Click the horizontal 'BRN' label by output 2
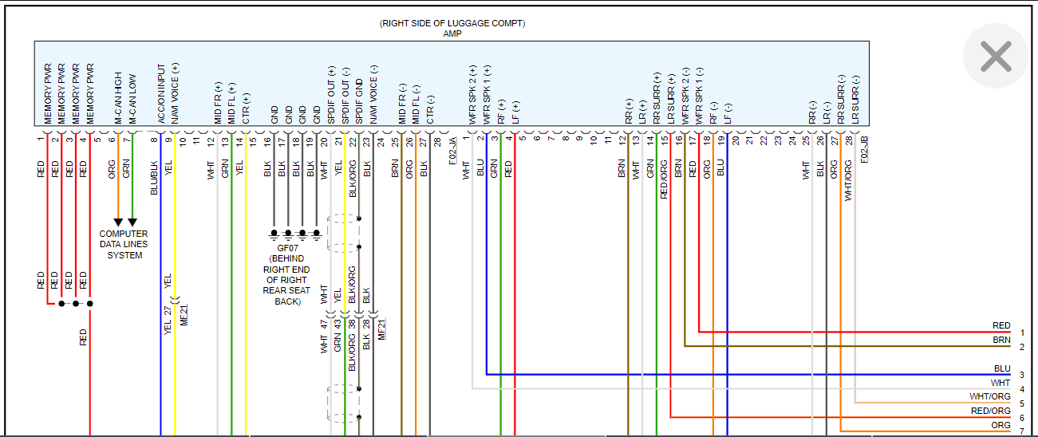1038x437 pixels. coord(1002,340)
